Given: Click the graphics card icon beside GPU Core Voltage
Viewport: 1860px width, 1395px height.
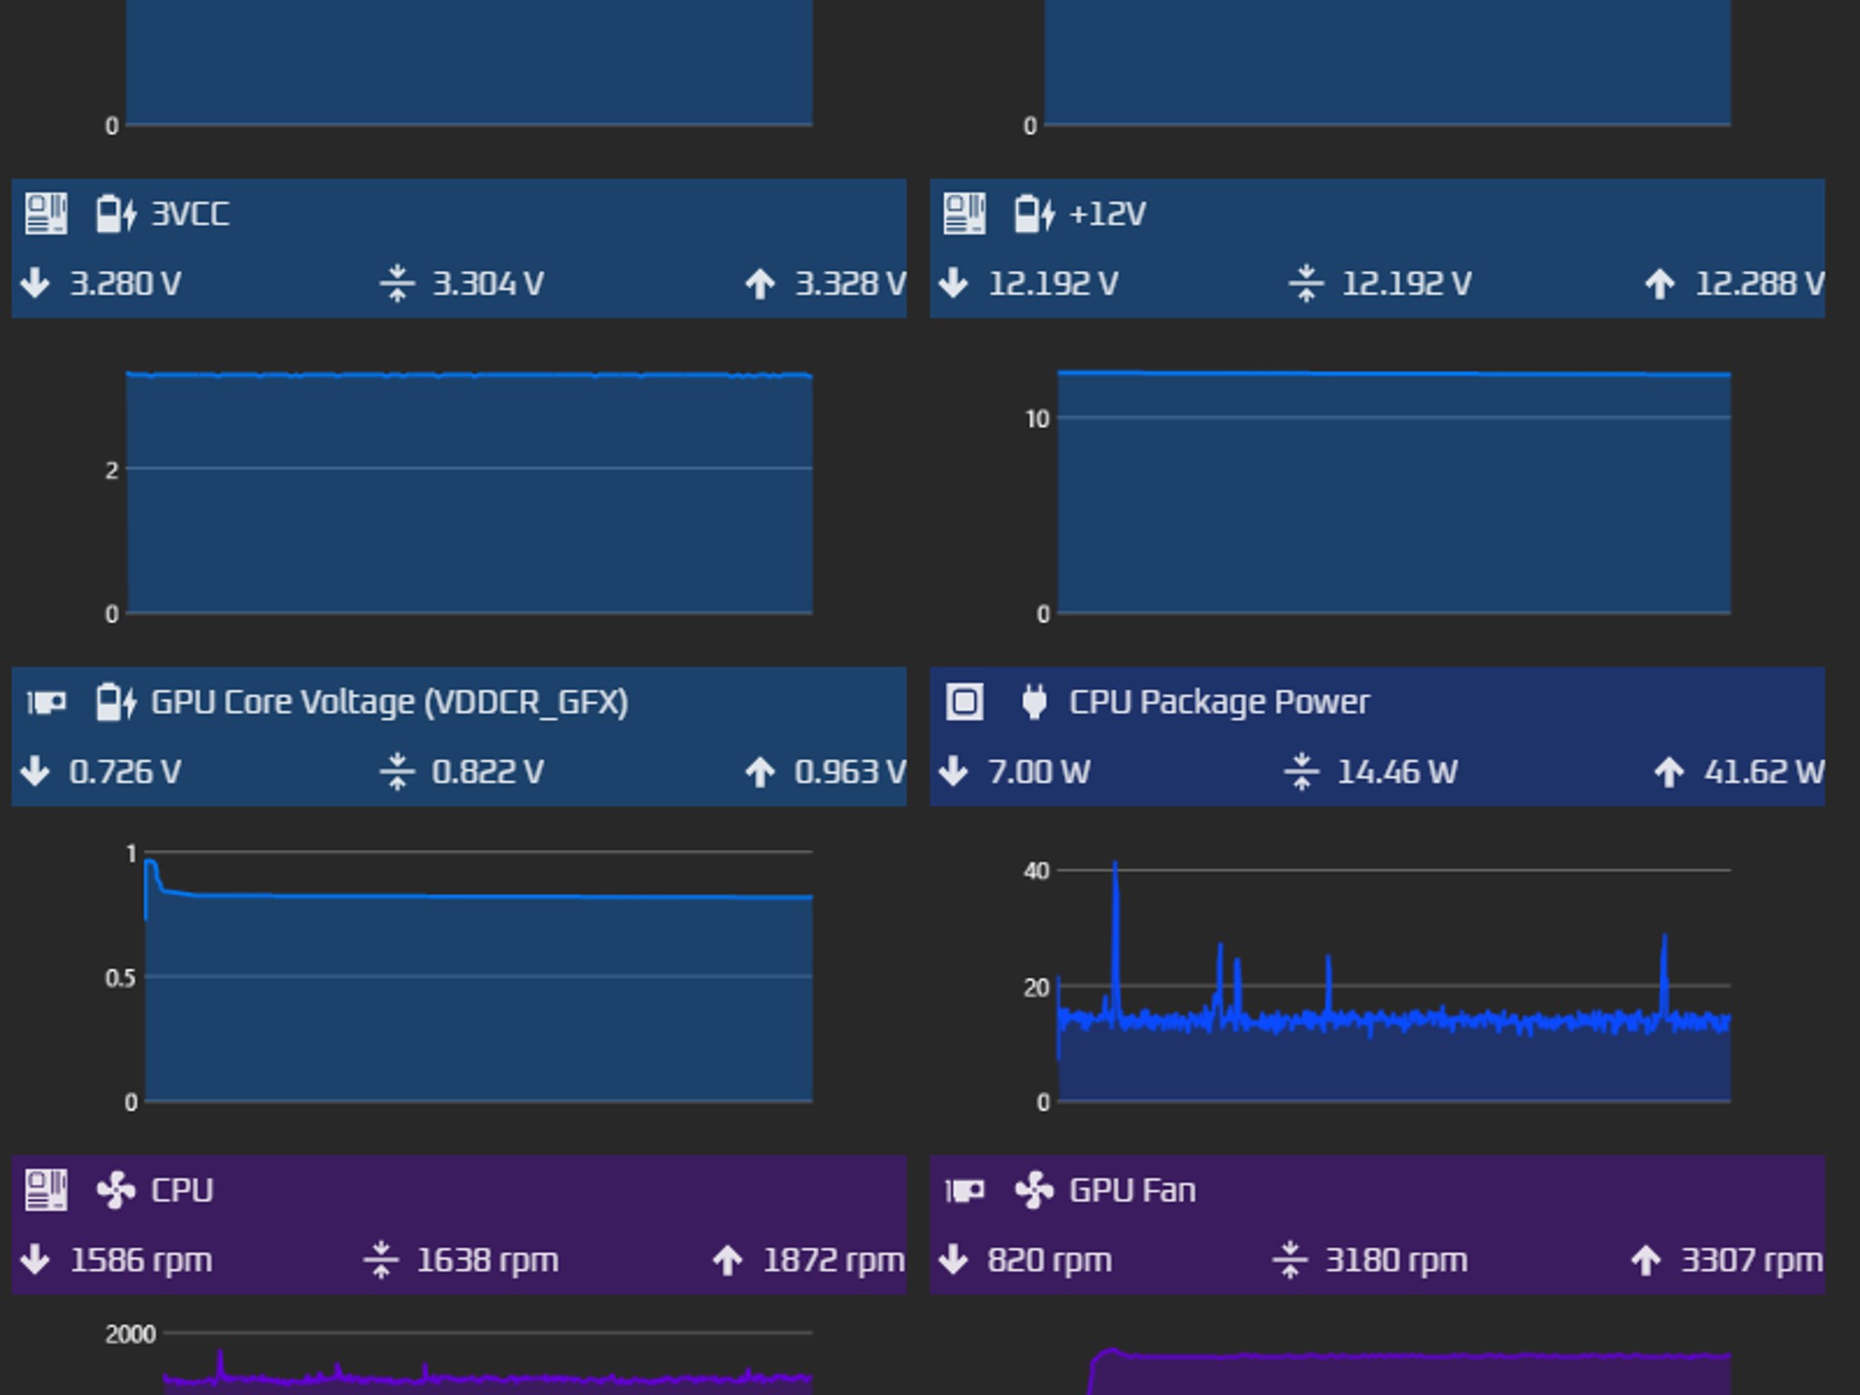Looking at the screenshot, I should 45,702.
